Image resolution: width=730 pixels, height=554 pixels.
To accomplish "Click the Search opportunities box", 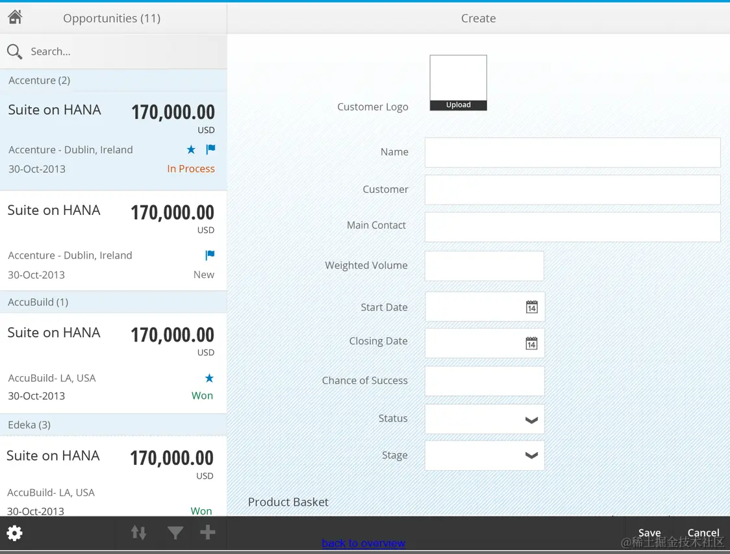I will [x=114, y=51].
